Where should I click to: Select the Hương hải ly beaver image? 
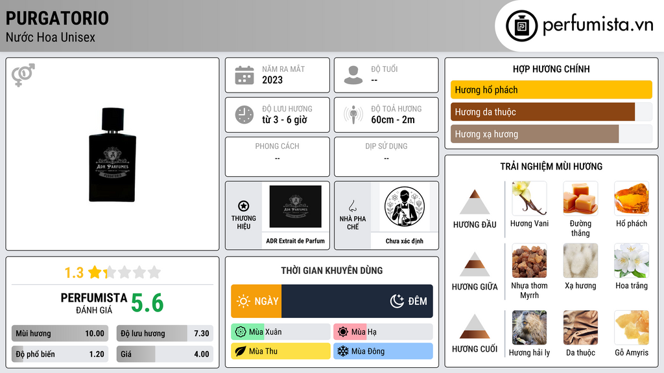tap(529, 328)
